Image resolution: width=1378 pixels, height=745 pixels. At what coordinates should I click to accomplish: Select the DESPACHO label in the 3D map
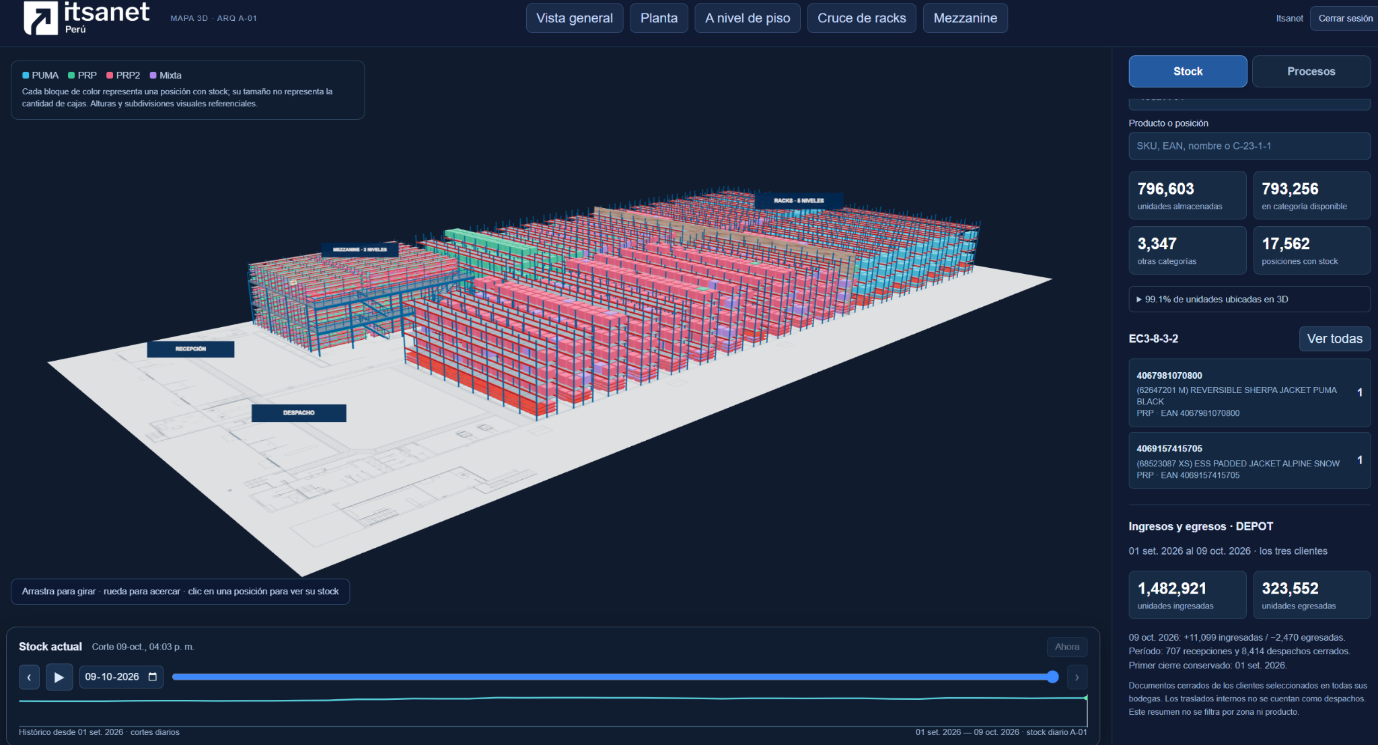click(299, 413)
